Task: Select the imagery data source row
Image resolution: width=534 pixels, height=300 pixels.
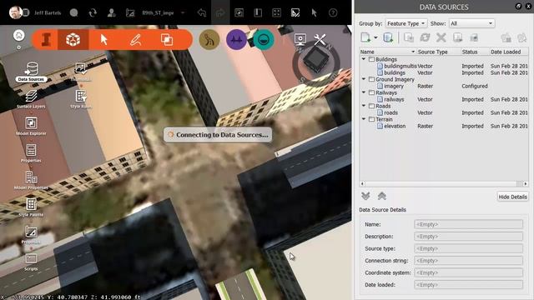Action: coord(444,86)
